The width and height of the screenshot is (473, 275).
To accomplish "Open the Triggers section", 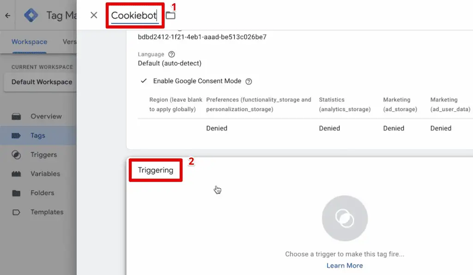I will [43, 155].
